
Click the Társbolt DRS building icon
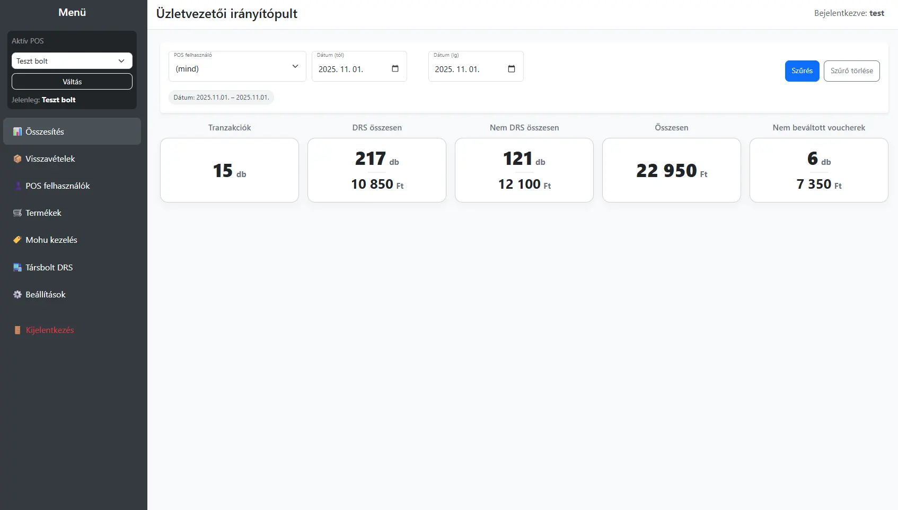coord(17,267)
